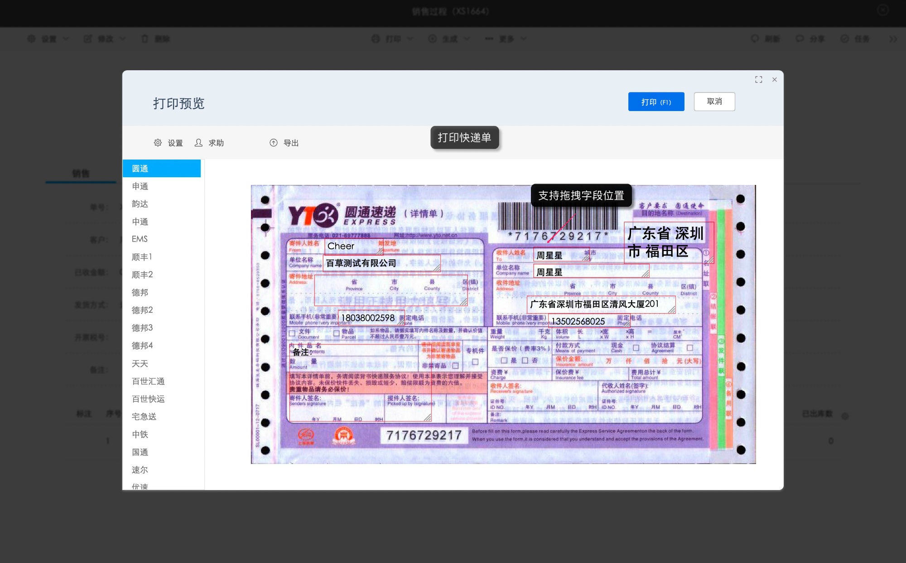906x563 pixels.
Task: Select EMS courier template
Action: (162, 239)
